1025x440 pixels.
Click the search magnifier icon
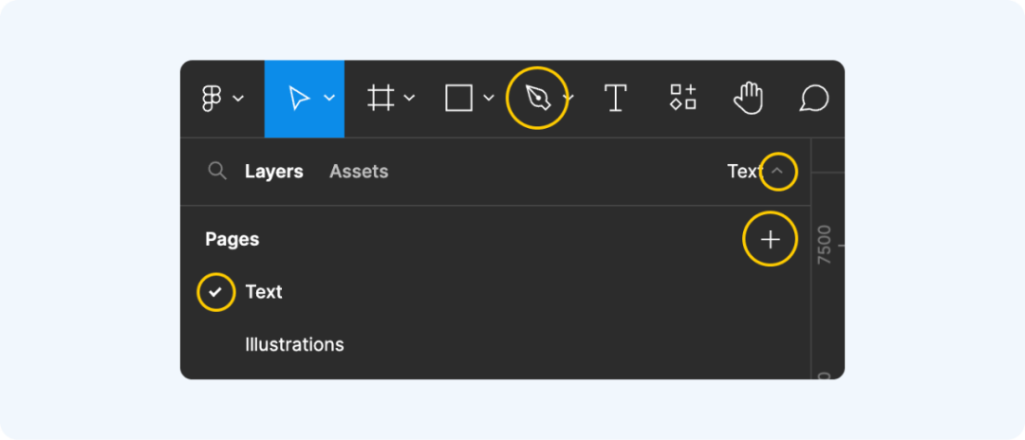tap(217, 171)
